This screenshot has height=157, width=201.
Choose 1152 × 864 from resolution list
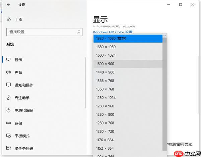(128, 148)
